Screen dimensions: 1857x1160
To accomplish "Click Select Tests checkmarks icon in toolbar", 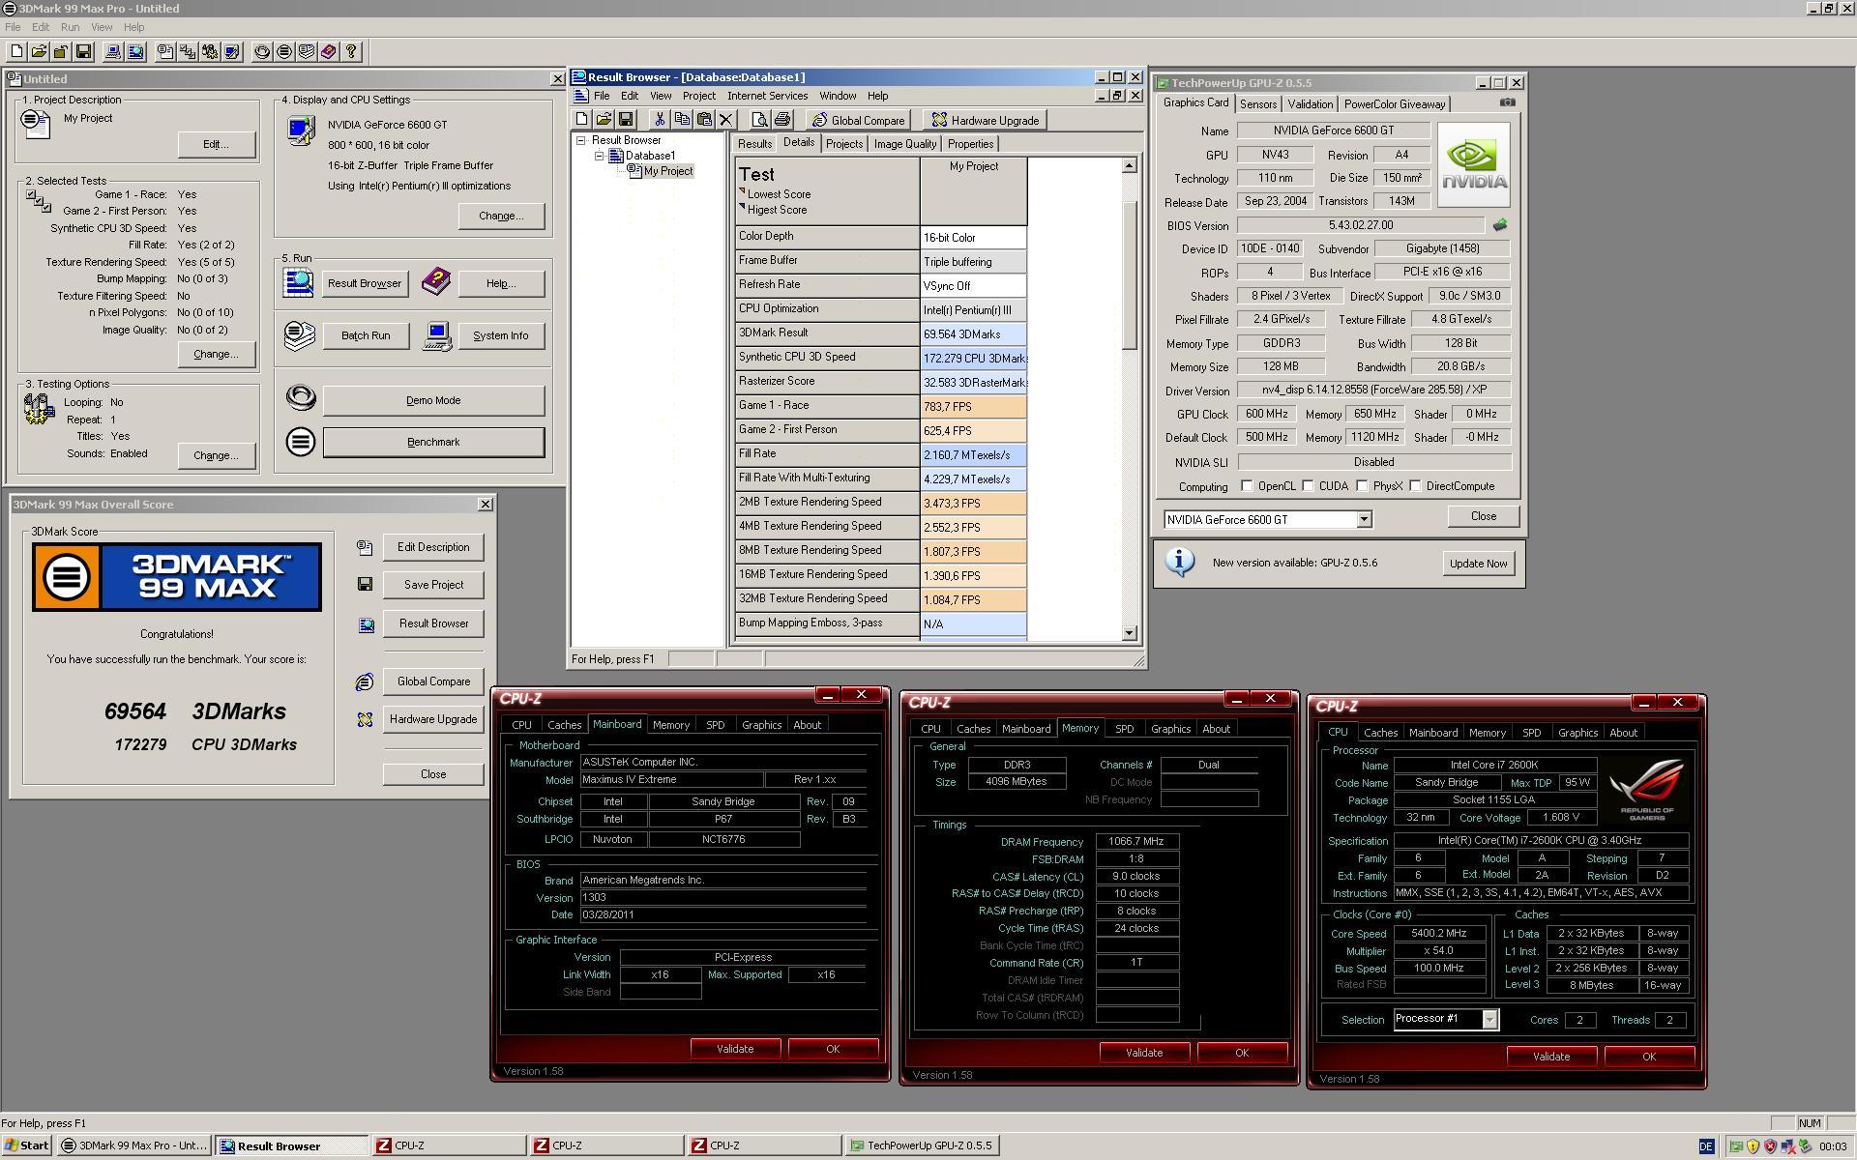I will tap(188, 52).
